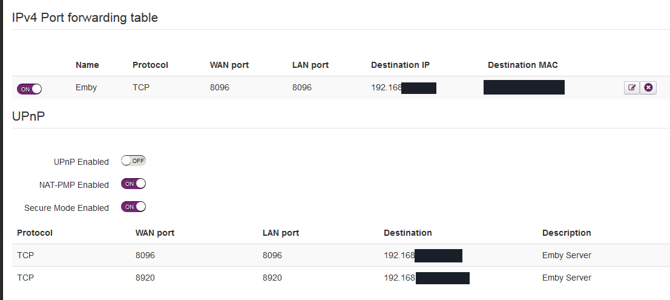Click the Secure Mode Enabled label
This screenshot has width=670, height=300.
point(67,208)
